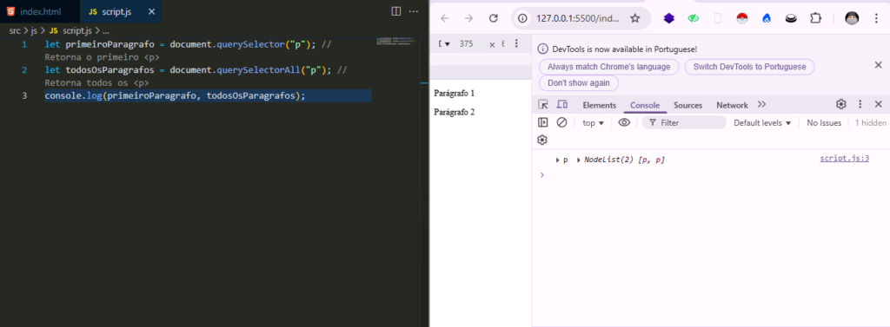Open the script.js:3 source link
Viewport: 890px width, 327px height.
[844, 159]
